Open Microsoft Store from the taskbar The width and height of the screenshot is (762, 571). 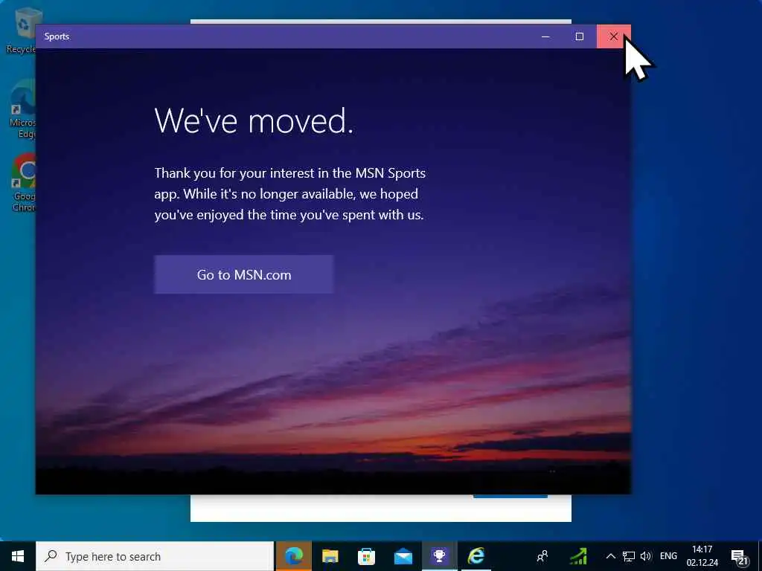pos(366,556)
